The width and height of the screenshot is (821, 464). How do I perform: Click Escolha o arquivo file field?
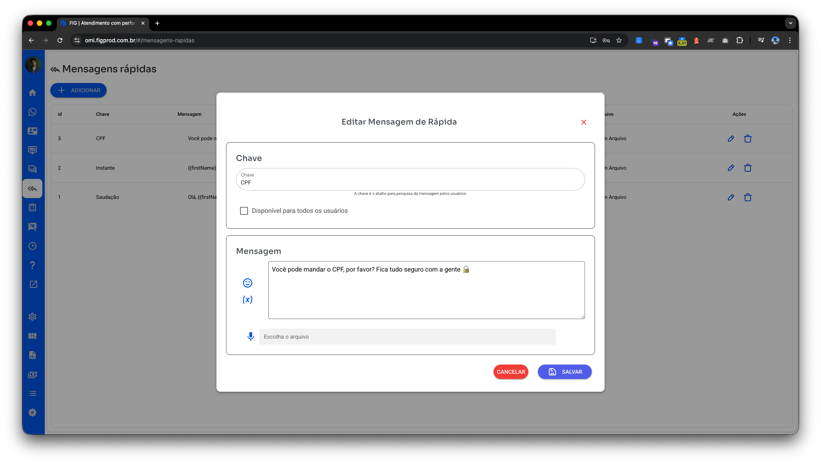pos(407,337)
